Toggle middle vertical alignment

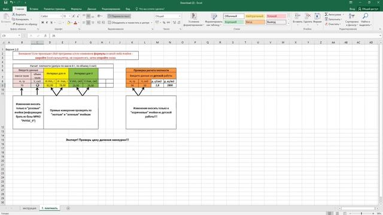[88, 16]
